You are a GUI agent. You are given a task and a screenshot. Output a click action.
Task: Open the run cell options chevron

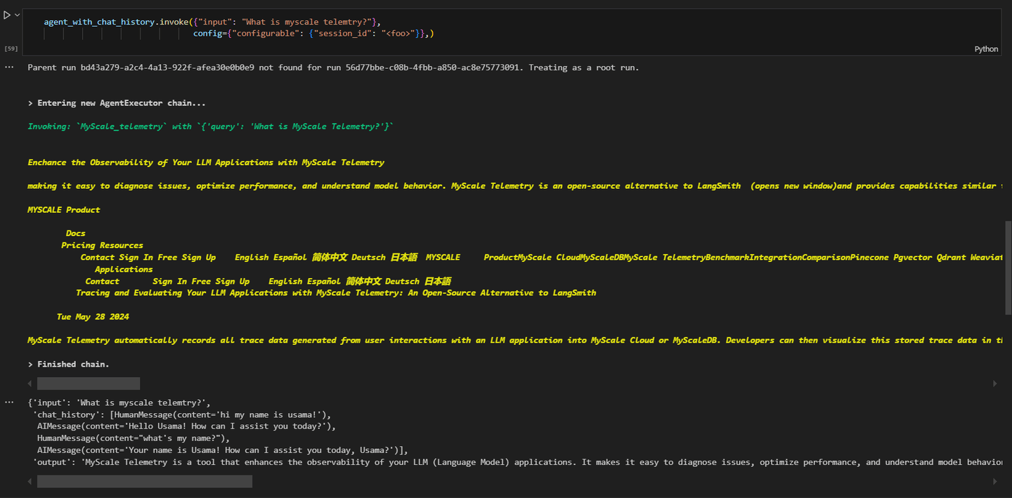[17, 15]
